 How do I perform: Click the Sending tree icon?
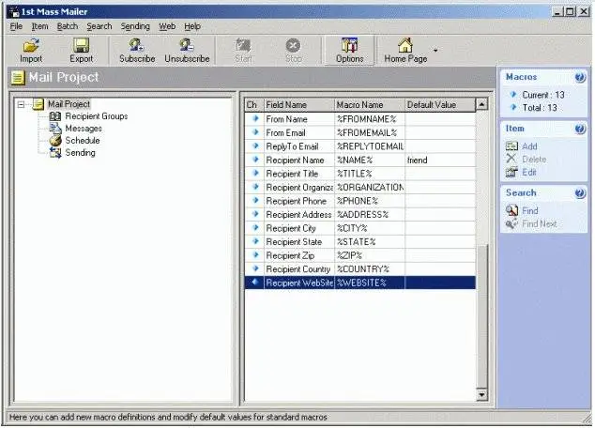click(55, 153)
